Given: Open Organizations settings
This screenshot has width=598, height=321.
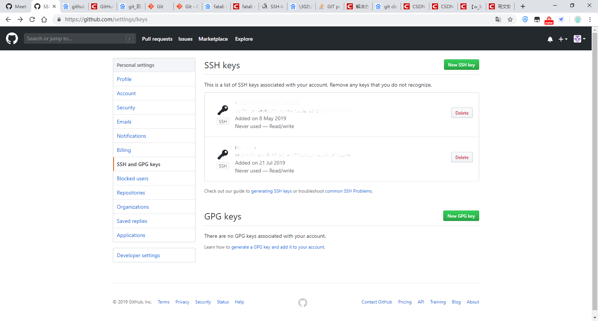Looking at the screenshot, I should [154, 207].
